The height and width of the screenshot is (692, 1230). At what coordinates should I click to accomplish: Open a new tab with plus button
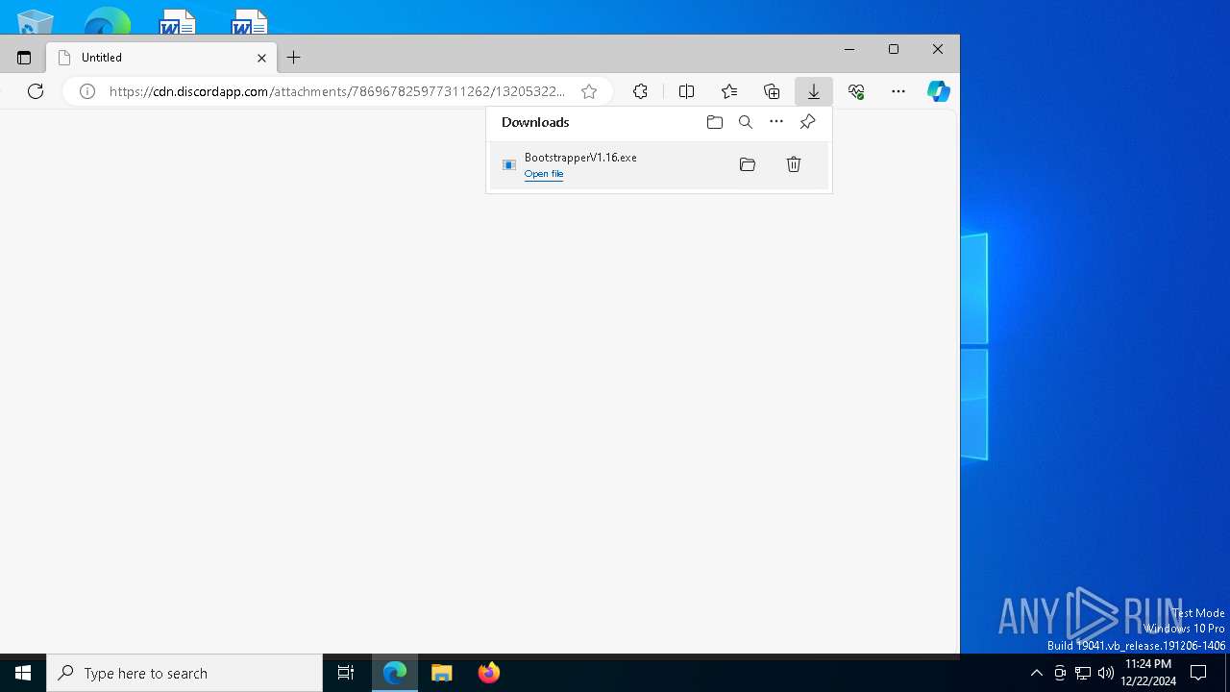[x=294, y=58]
